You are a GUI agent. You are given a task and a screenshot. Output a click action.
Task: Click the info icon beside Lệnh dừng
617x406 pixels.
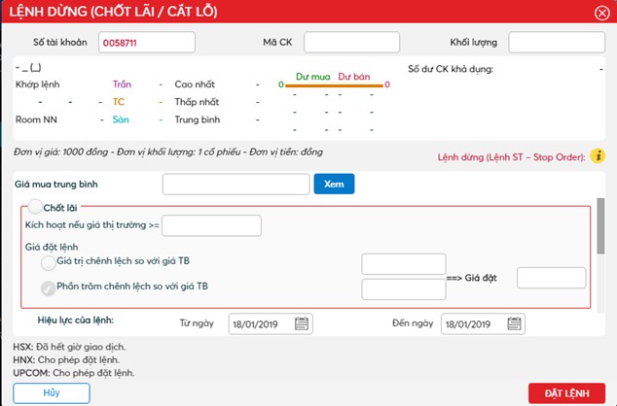coord(599,155)
